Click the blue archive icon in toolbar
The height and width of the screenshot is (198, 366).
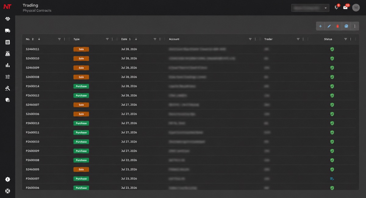(346, 26)
